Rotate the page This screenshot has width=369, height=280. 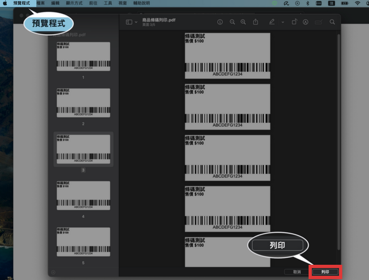pyautogui.click(x=294, y=22)
